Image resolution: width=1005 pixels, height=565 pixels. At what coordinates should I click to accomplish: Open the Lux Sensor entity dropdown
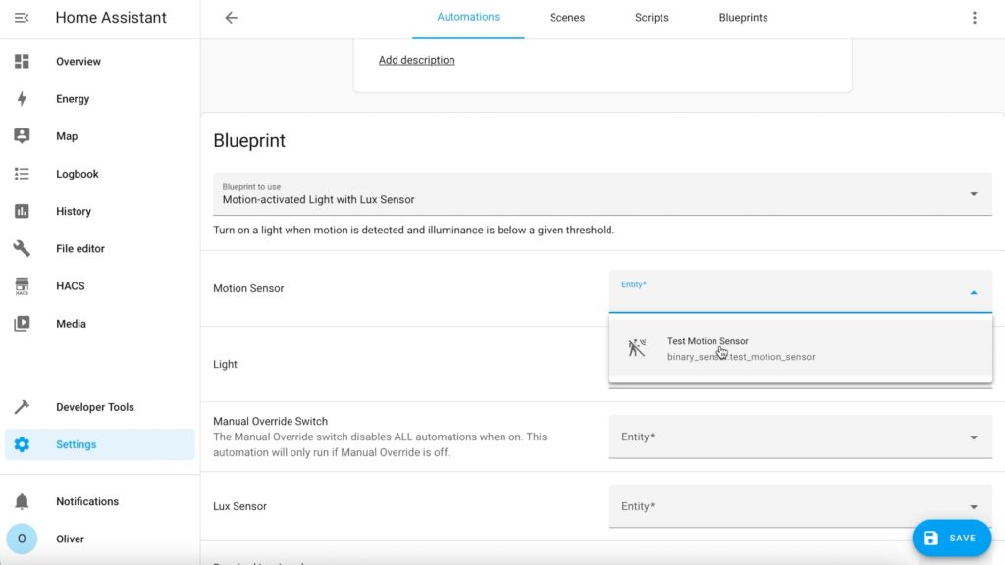(801, 507)
